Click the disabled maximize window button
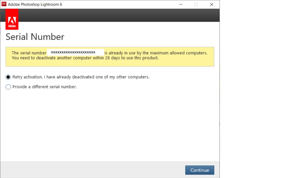 tap(196, 4)
